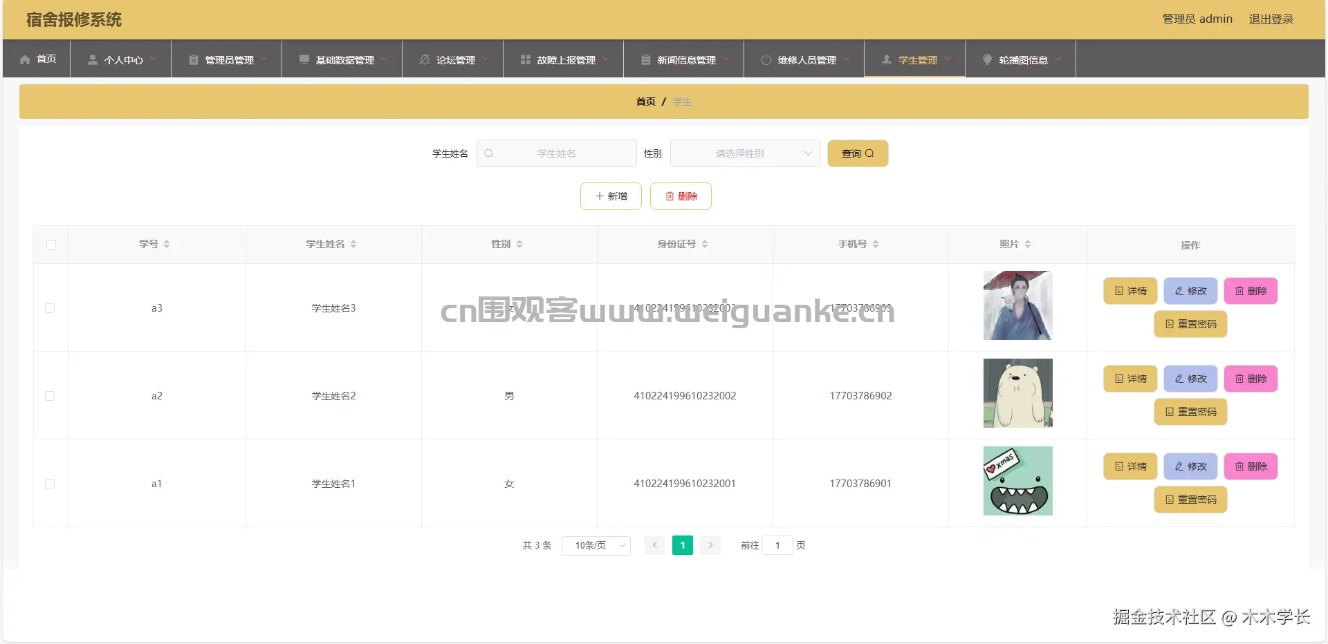1328x644 pixels.
Task: Click 重置密码 button for student a3
Action: (x=1190, y=324)
